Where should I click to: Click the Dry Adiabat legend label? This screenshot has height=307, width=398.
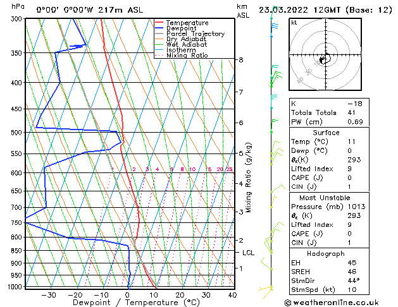(186, 39)
